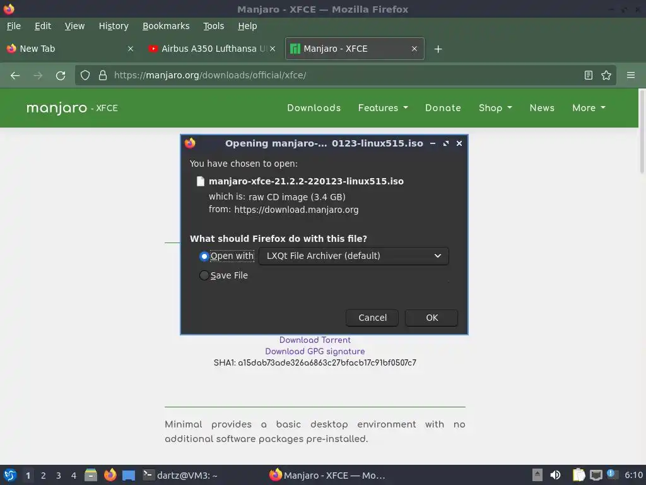Open the Donate nav link
Viewport: 646px width, 485px height.
point(443,108)
